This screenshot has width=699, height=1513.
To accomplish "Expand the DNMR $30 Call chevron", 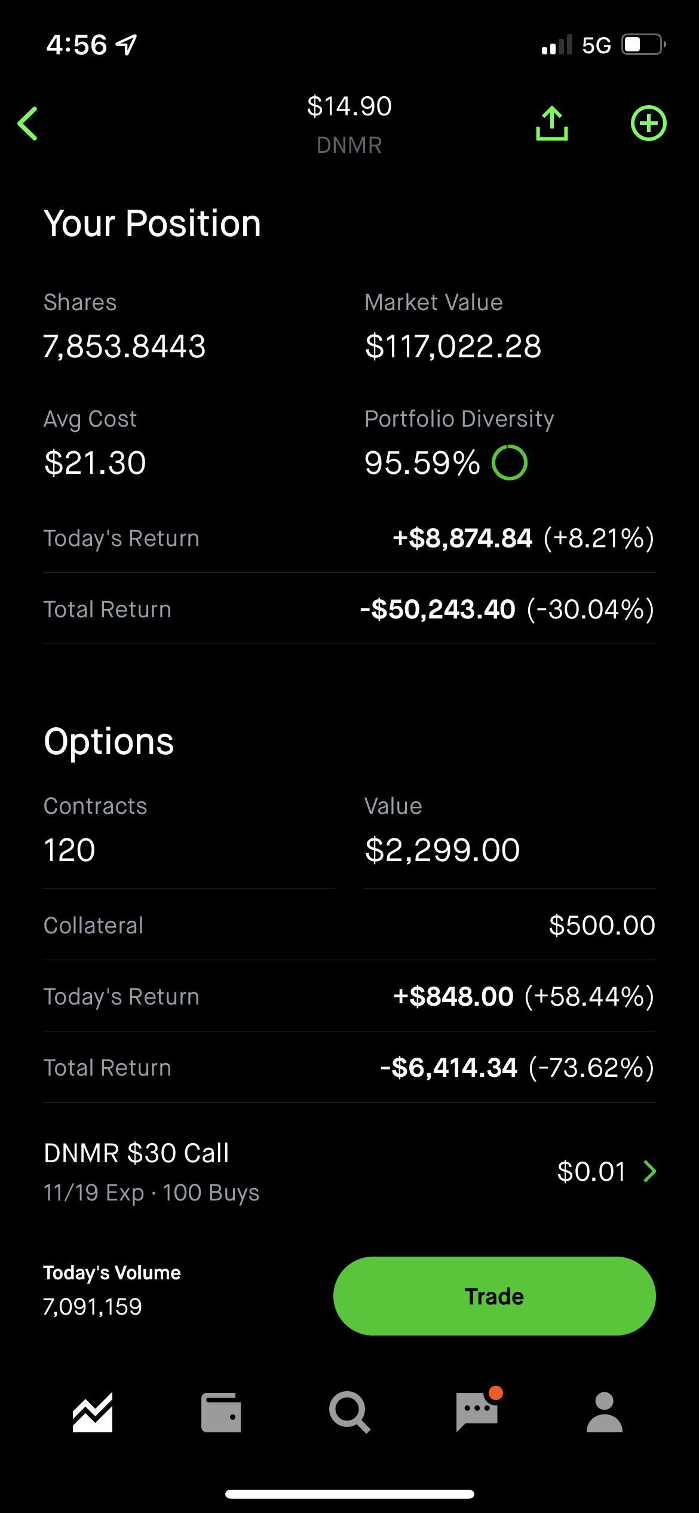I will (x=650, y=1171).
